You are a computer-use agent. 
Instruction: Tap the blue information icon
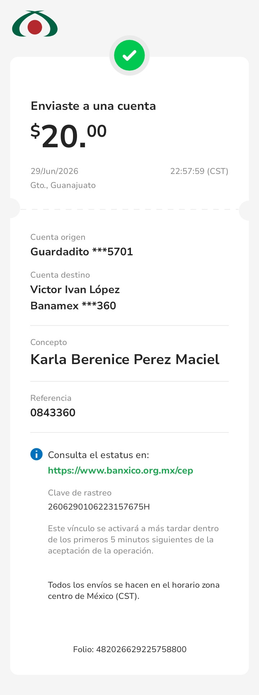tap(36, 454)
